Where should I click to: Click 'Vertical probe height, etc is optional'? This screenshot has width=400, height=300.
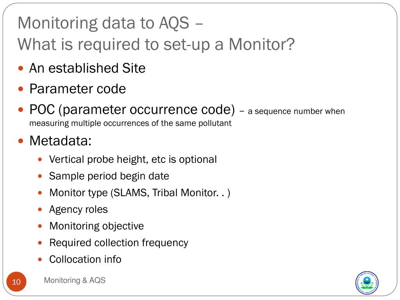[x=133, y=159]
